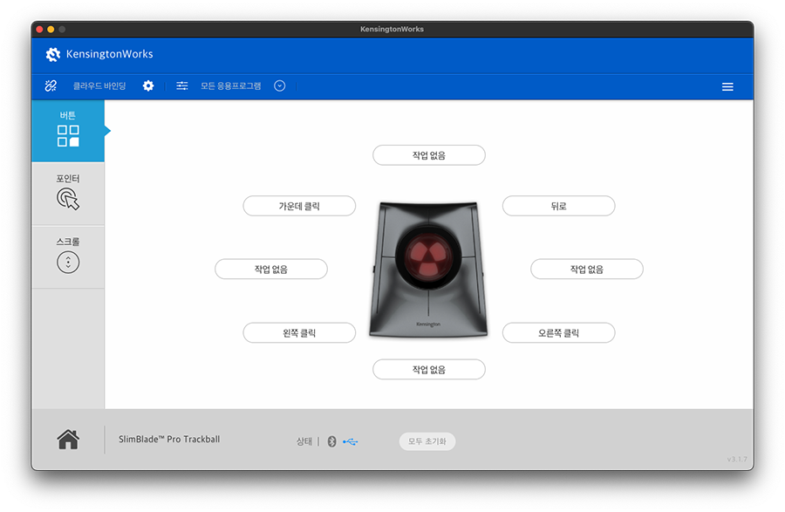The image size is (785, 512).
Task: Go to home via house icon
Action: click(68, 440)
